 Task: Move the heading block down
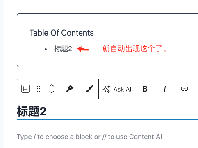coord(52,92)
